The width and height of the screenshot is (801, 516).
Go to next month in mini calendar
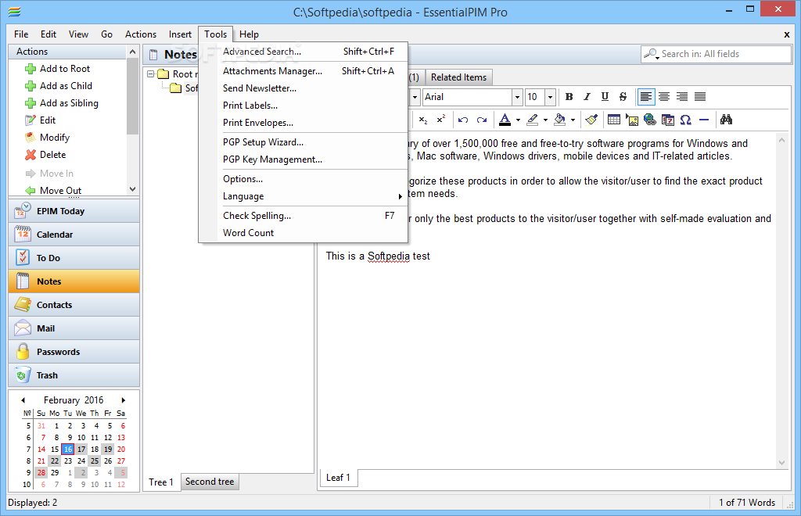[x=123, y=400]
